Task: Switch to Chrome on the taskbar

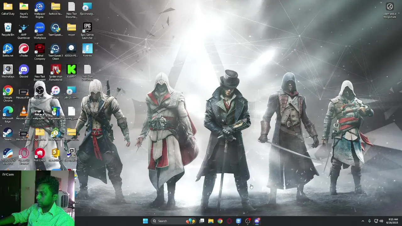Action: 220,221
